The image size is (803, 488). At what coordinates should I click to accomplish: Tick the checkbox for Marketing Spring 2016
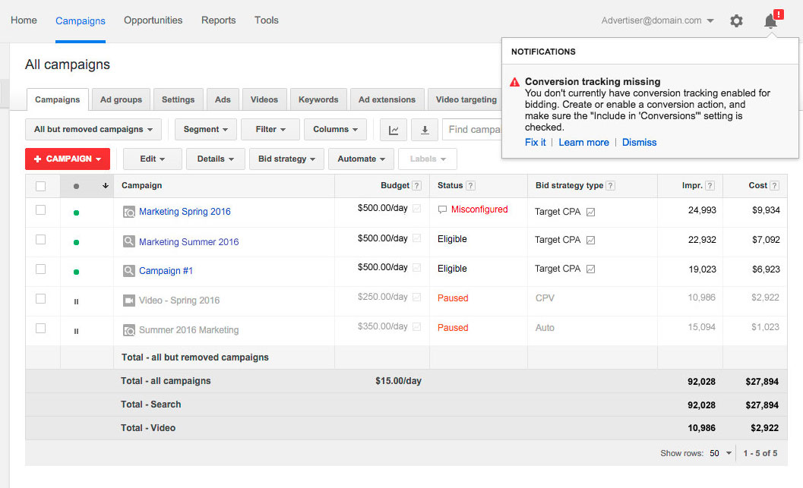[x=41, y=210]
